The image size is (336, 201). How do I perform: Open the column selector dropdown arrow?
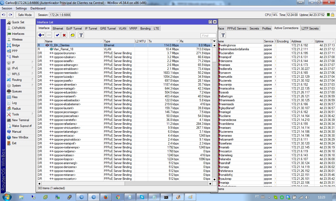tap(214, 41)
